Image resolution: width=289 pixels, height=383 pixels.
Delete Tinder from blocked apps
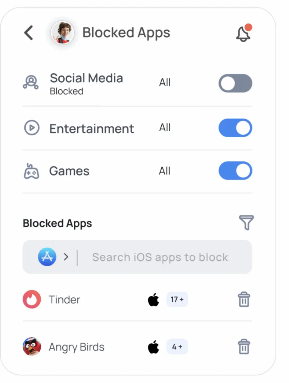pyautogui.click(x=244, y=300)
